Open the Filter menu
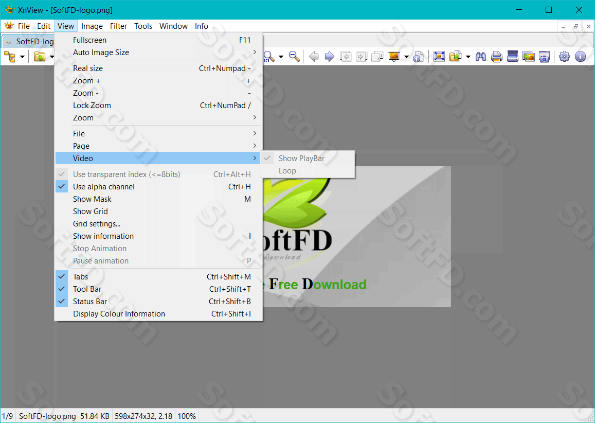The image size is (595, 423). pos(118,26)
